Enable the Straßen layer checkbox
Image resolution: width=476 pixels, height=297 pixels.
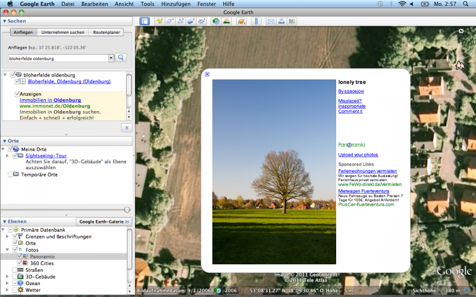click(x=15, y=270)
